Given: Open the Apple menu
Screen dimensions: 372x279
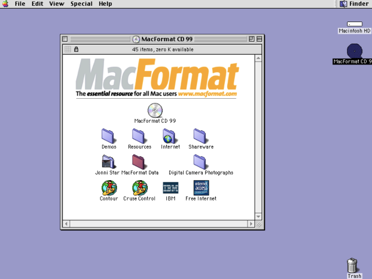Looking at the screenshot, I should coord(5,4).
